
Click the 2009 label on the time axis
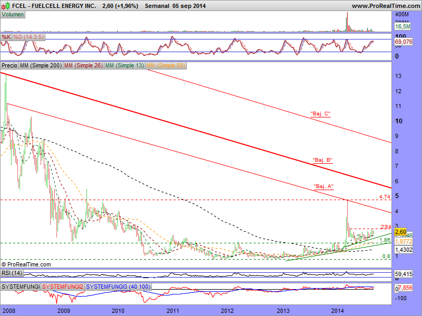64,311
